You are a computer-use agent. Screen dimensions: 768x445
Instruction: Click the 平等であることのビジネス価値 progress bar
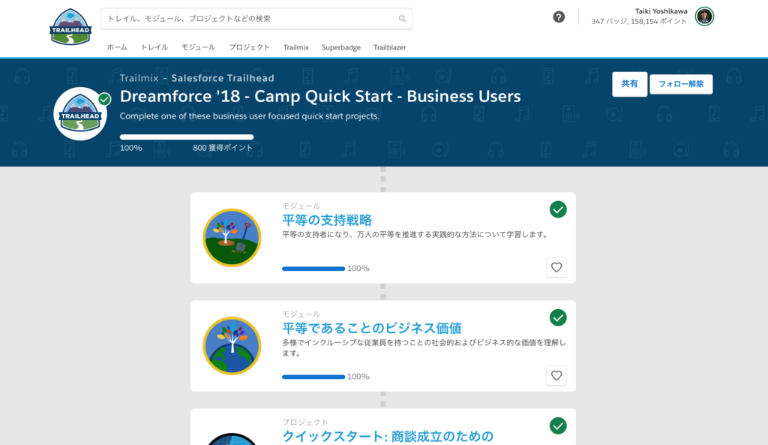pos(313,377)
